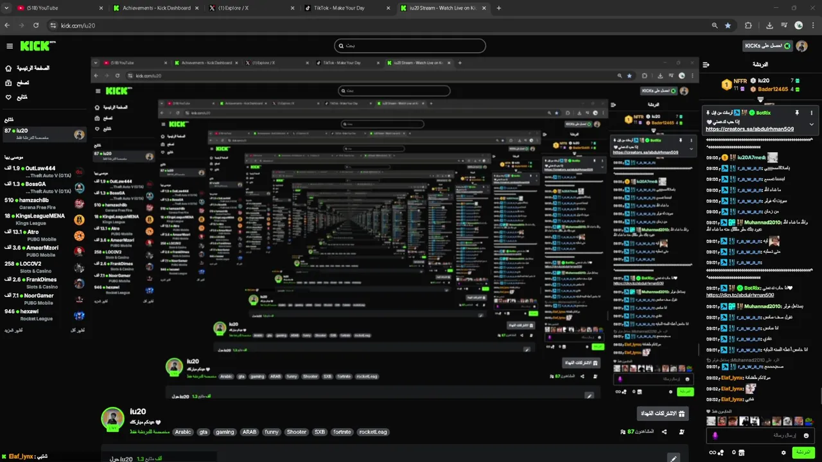The width and height of the screenshot is (822, 462).
Task: Click أظهر كل show all link
Action: (77, 330)
